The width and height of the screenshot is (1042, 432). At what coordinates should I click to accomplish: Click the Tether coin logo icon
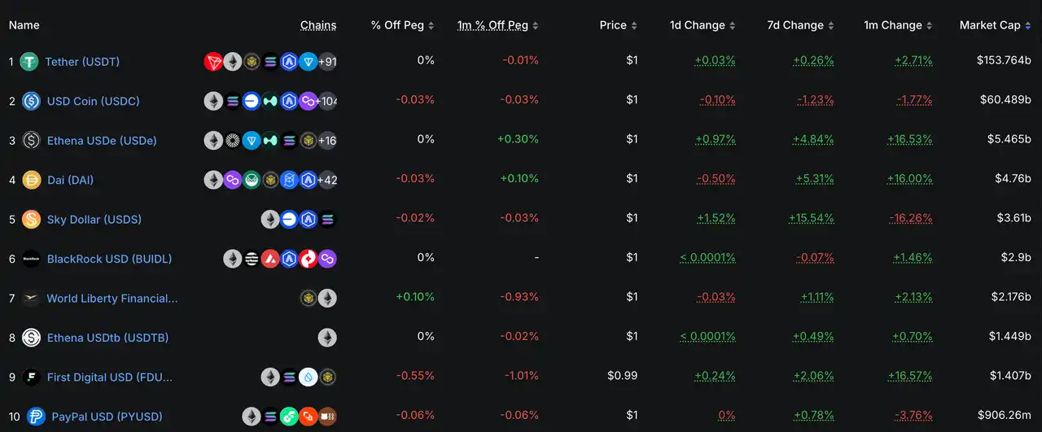(30, 62)
